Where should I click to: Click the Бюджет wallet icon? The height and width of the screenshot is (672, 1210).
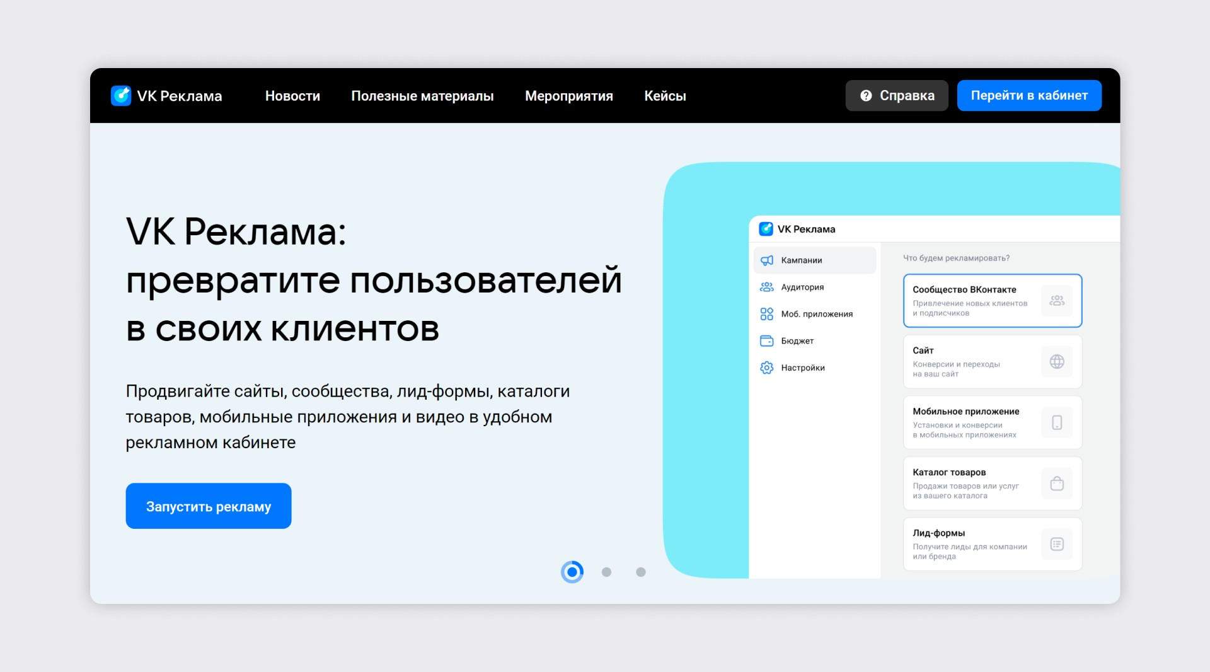(x=766, y=341)
